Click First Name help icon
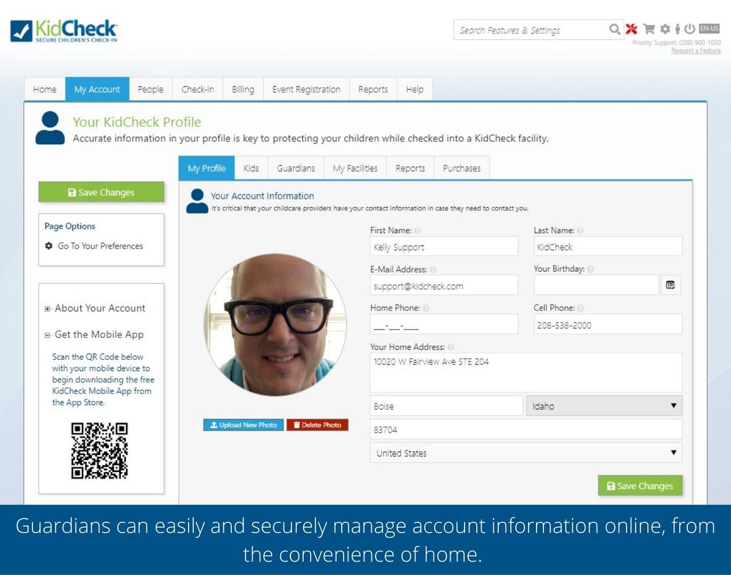Image resolution: width=731 pixels, height=575 pixels. tap(418, 231)
